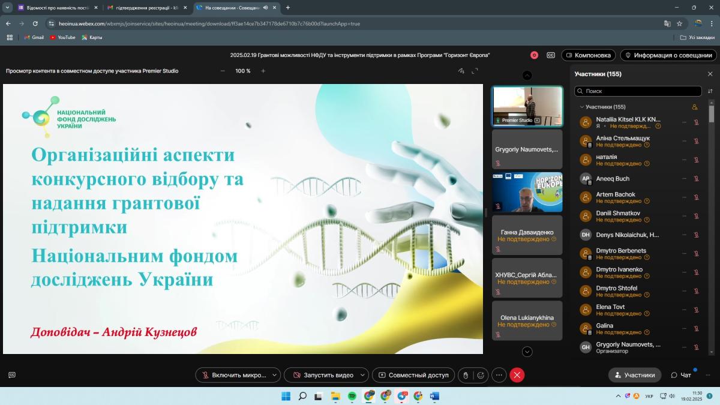Open microphone options dropdown arrow
The image size is (720, 405).
click(x=274, y=375)
